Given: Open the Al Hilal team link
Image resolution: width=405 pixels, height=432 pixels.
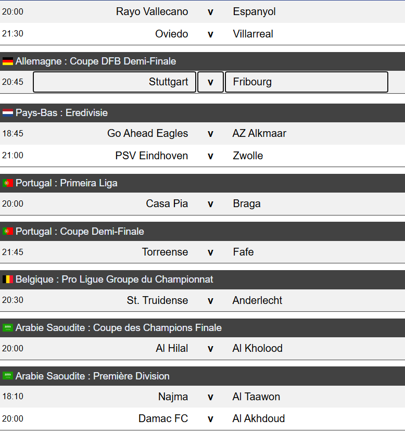Looking at the screenshot, I should coord(172,348).
